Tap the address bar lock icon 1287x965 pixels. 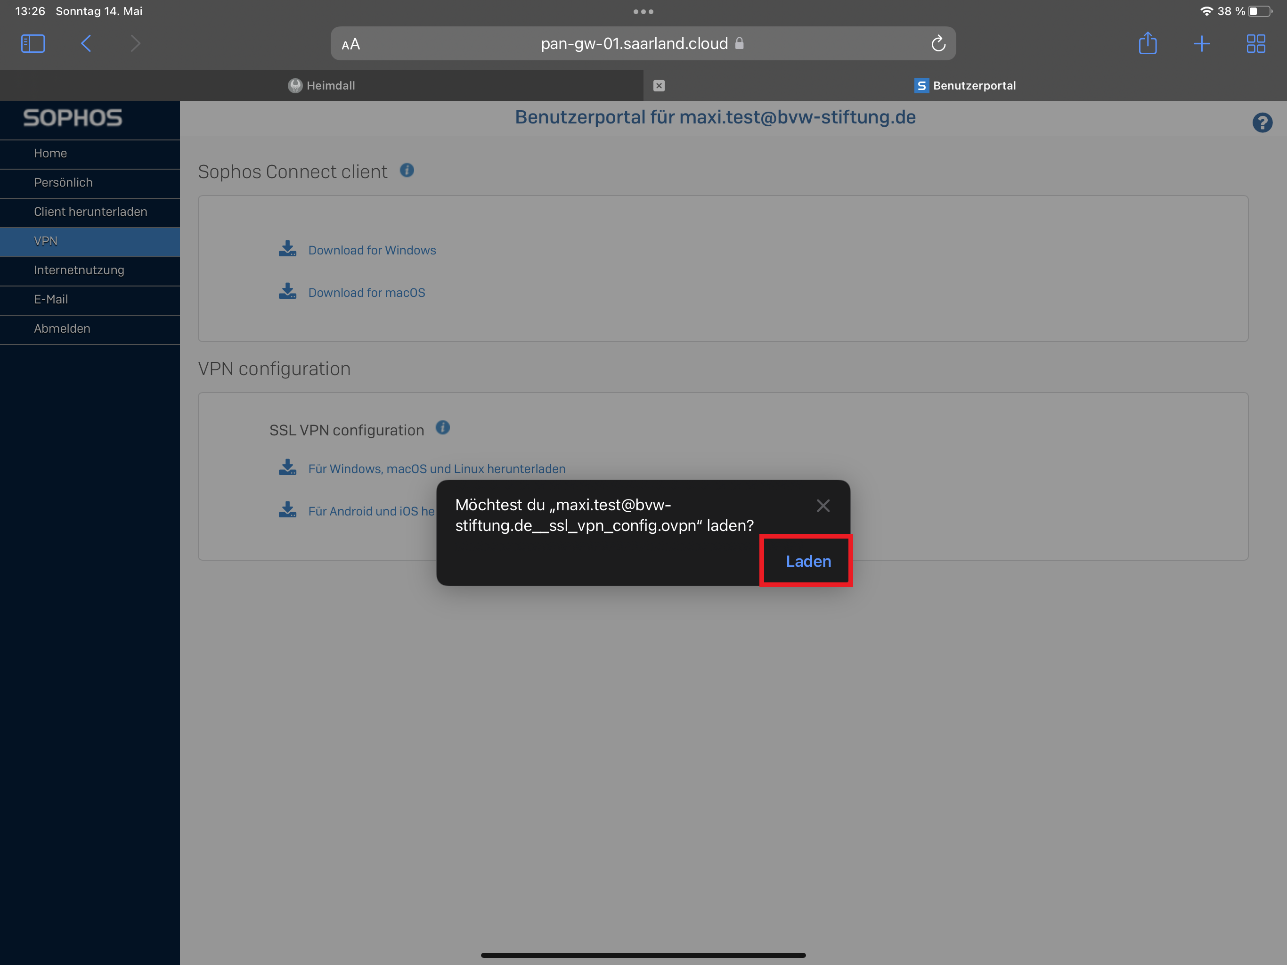coord(739,44)
